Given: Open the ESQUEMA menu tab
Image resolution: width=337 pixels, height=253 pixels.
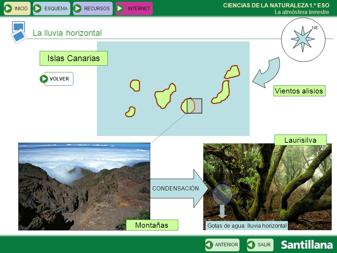Looking at the screenshot, I should pyautogui.click(x=52, y=8).
